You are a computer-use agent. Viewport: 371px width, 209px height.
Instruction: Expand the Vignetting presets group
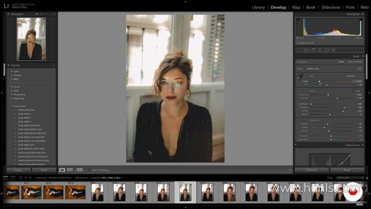12,98
